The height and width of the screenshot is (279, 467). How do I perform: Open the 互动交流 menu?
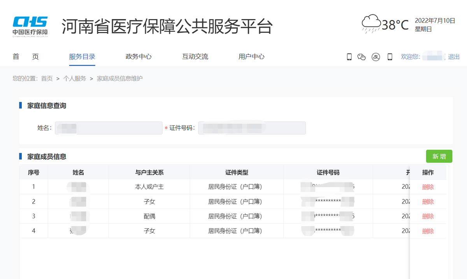coord(195,56)
